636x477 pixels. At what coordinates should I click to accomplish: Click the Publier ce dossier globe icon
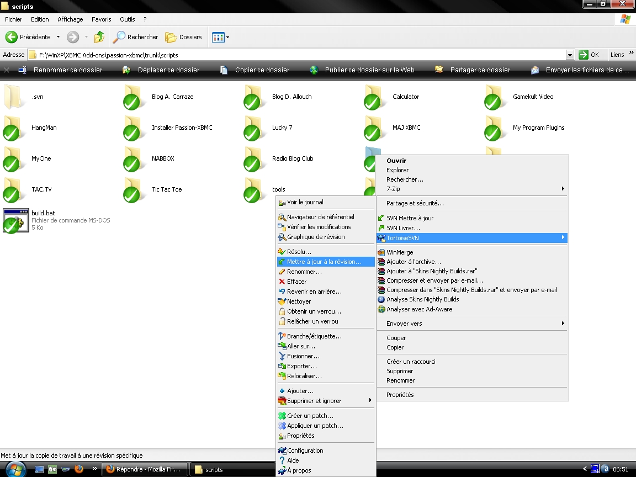click(314, 70)
